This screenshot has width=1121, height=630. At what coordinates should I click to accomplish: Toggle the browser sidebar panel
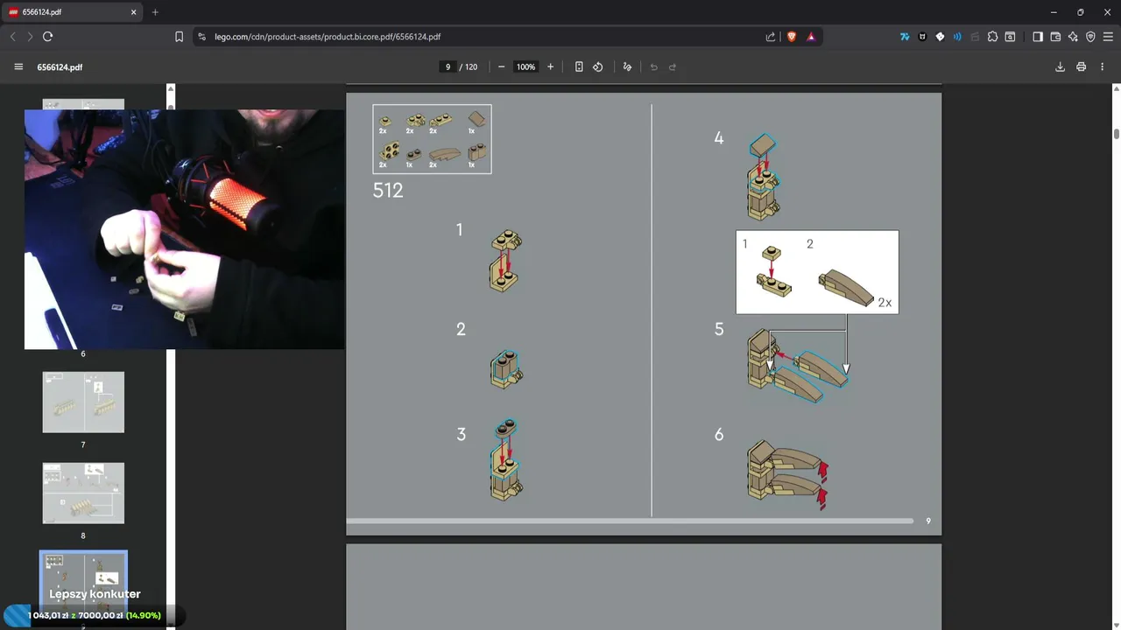[1038, 37]
